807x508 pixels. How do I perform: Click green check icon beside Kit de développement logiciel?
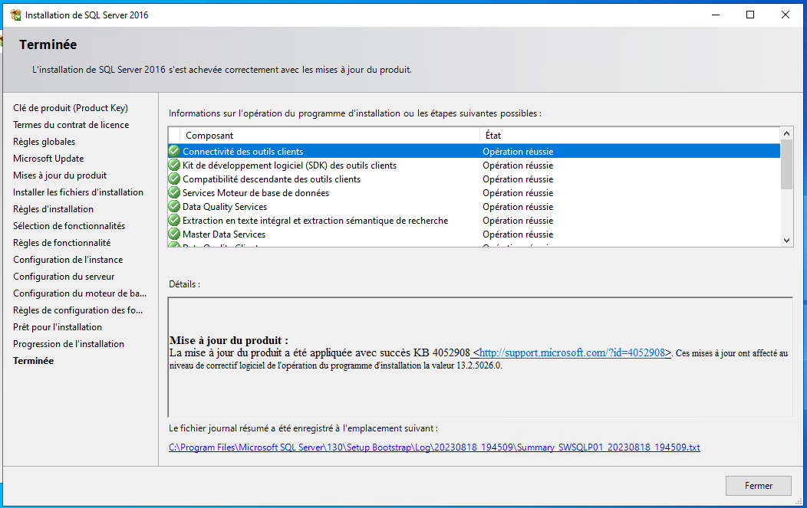click(x=174, y=165)
